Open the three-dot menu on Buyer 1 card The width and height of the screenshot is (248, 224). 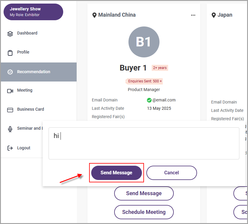click(x=193, y=15)
